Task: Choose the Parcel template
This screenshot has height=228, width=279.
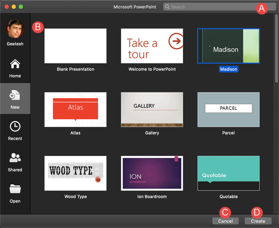Action: [228, 109]
